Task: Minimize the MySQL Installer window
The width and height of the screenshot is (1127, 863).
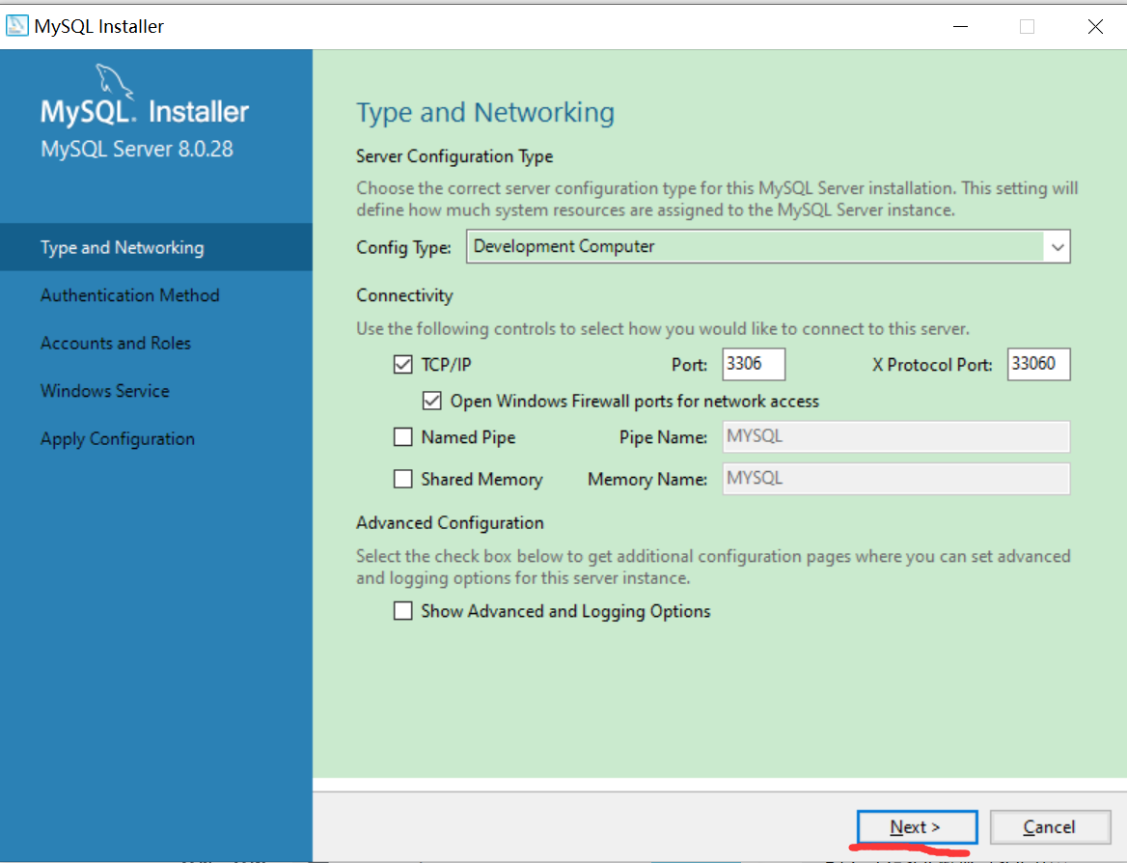Action: 961,27
